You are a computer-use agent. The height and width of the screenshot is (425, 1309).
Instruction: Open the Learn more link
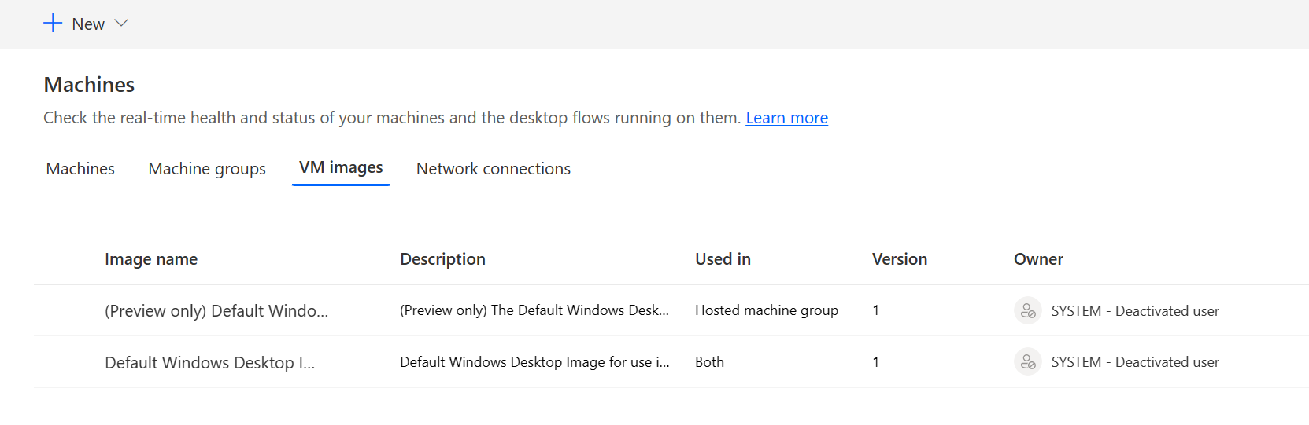point(786,118)
